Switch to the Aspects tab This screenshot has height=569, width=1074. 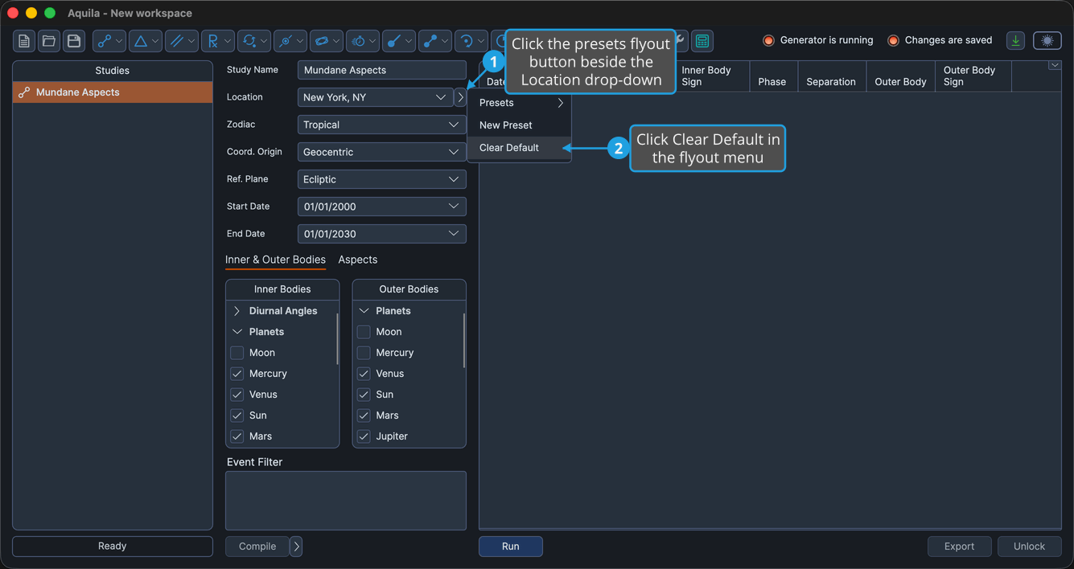pos(358,260)
